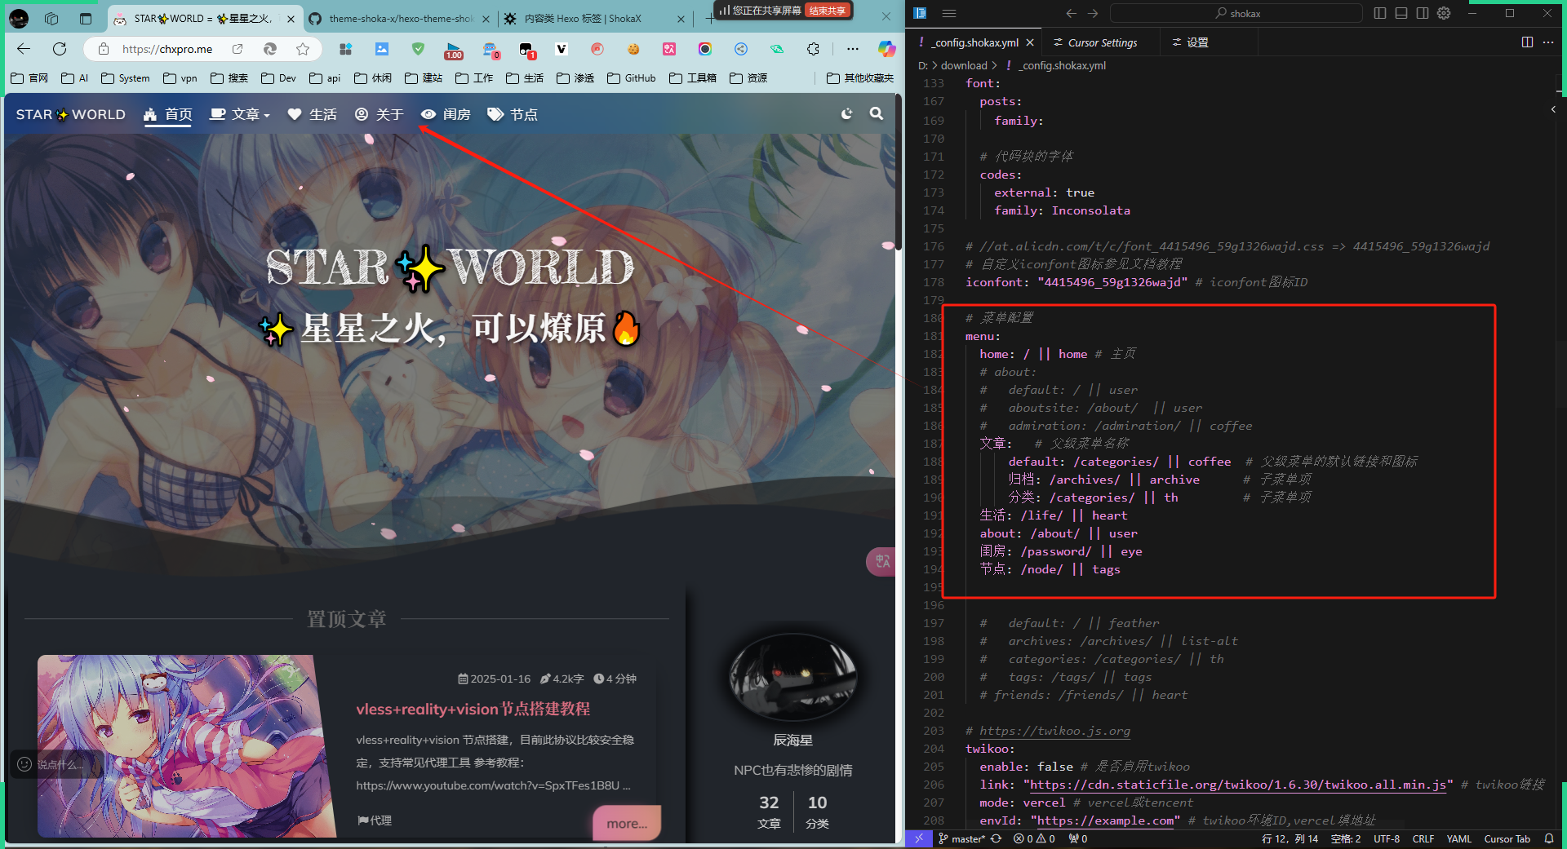This screenshot has height=849, width=1567.
Task: Click the site search magnifier icon
Action: click(x=877, y=114)
